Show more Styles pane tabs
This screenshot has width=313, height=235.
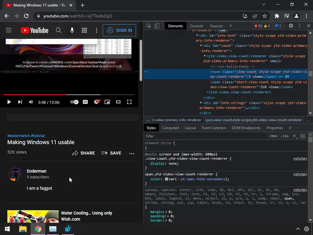[290, 128]
